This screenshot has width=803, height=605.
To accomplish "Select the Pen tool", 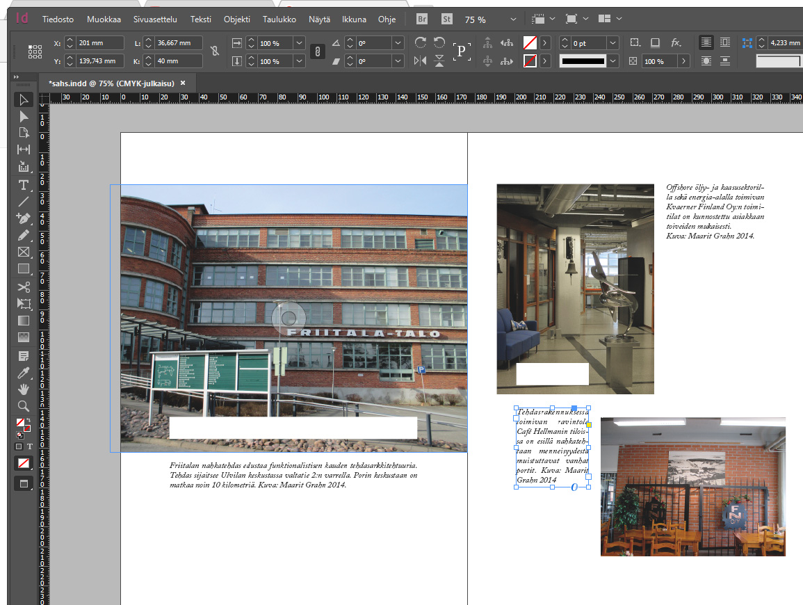I will [24, 218].
